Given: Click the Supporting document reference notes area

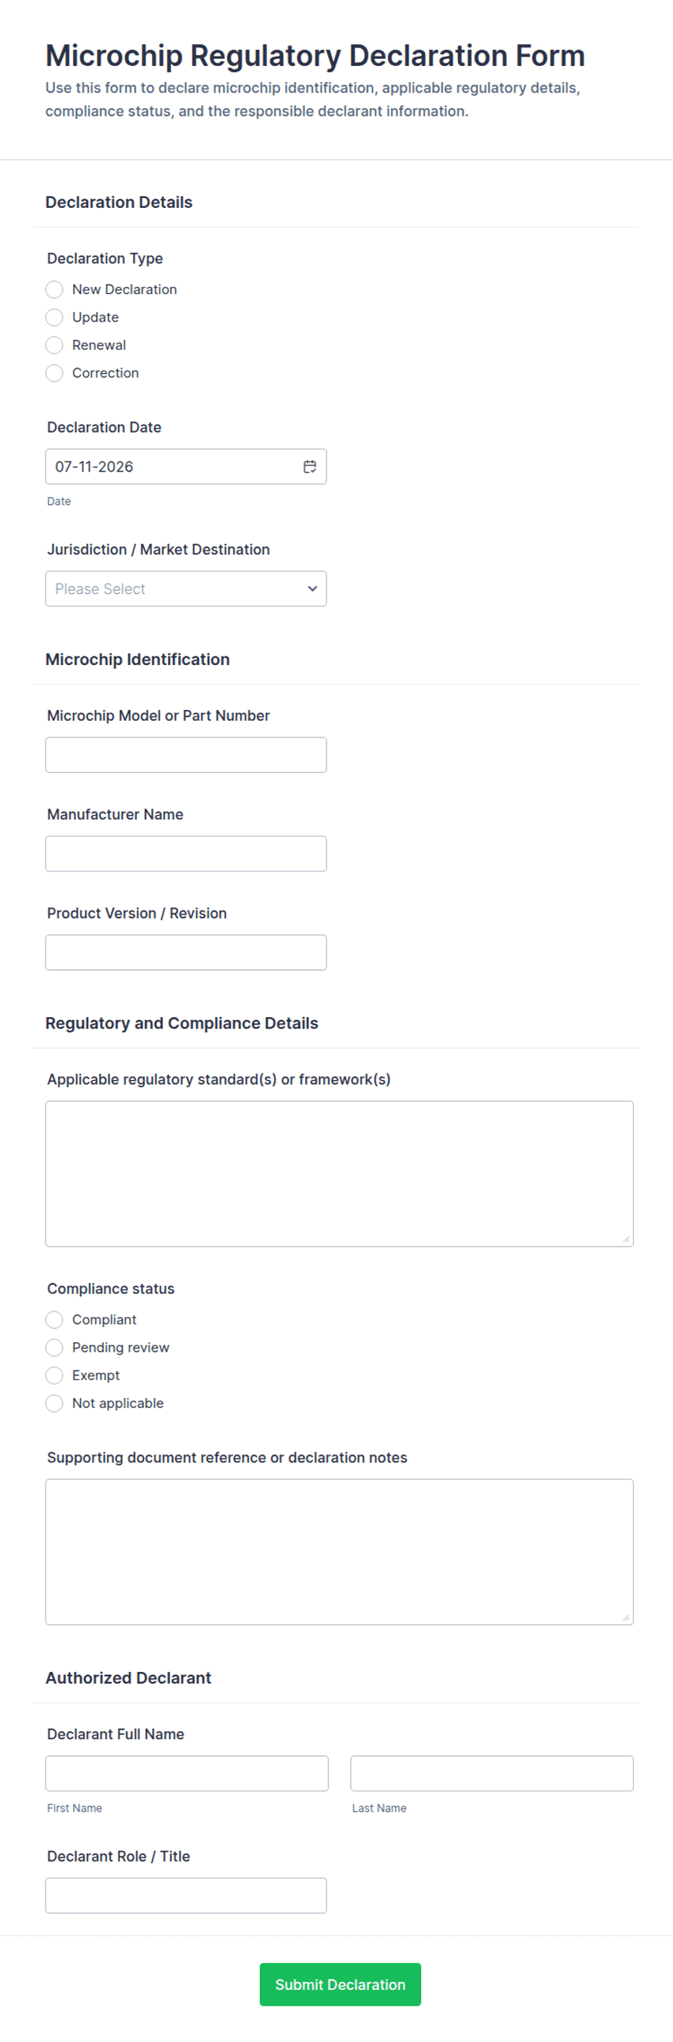Looking at the screenshot, I should click(339, 1552).
